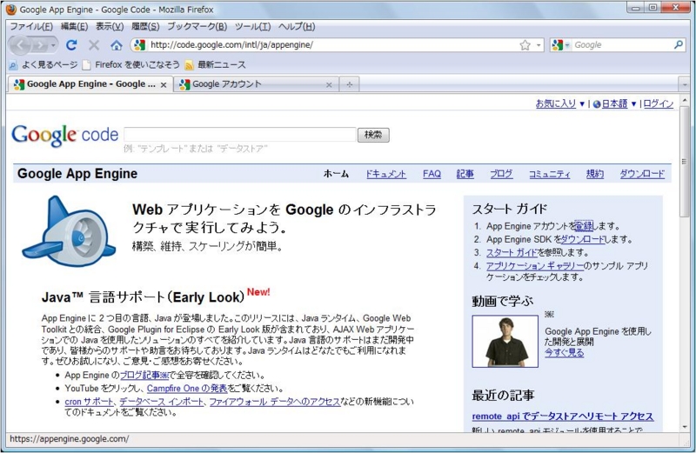The image size is (696, 453).
Task: Click the 登録 link in start guide
Action: (584, 226)
